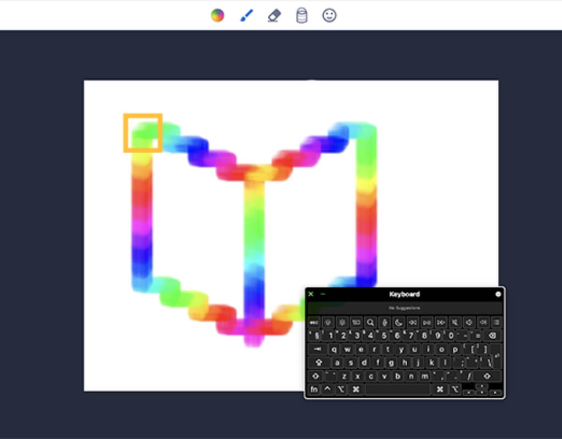Screen dimensions: 562x439
Task: Select the paintbrush tool
Action: [246, 15]
